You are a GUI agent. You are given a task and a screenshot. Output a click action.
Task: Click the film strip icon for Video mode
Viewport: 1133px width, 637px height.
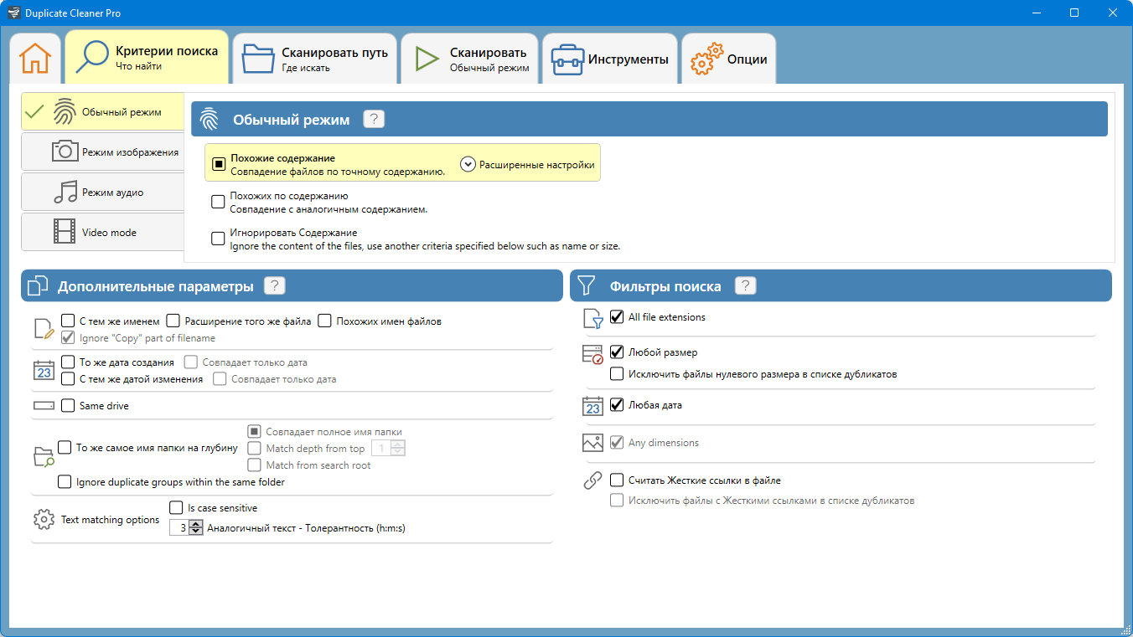point(65,231)
